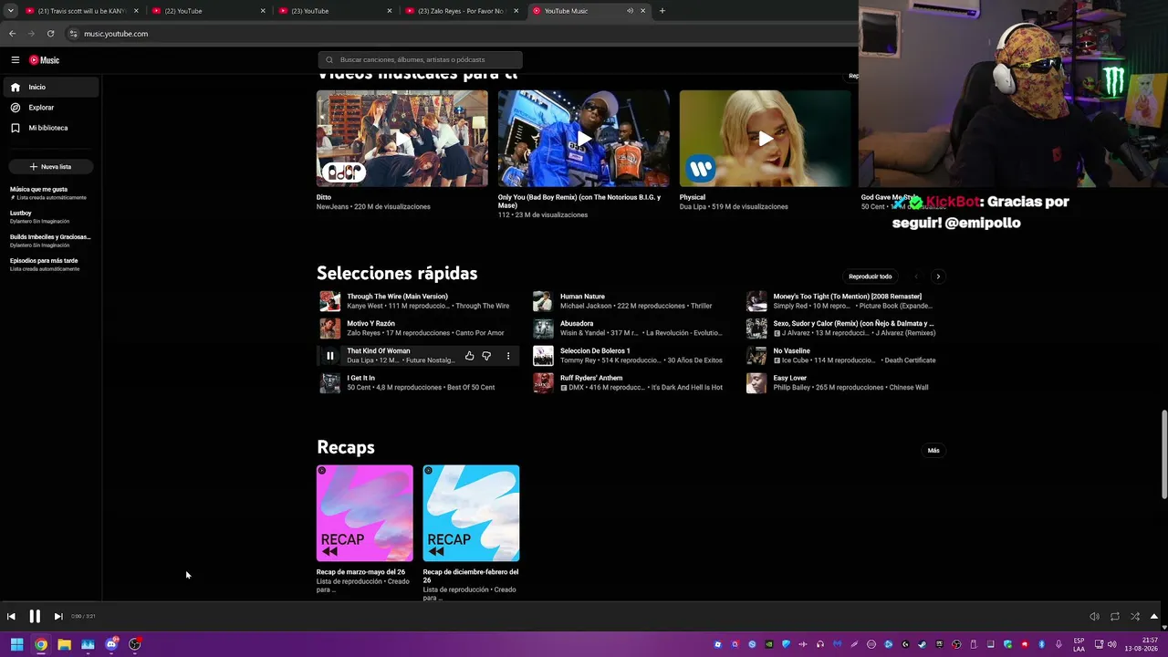Click the Easy Lover album cover
Viewport: 1168px width, 657px height.
[x=756, y=383]
